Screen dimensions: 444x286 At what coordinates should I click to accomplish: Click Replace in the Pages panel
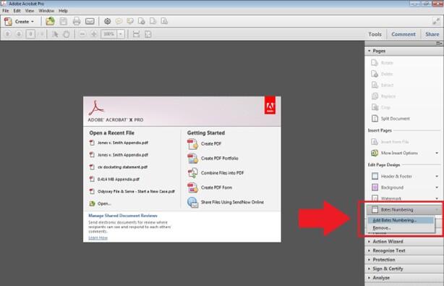[383, 96]
